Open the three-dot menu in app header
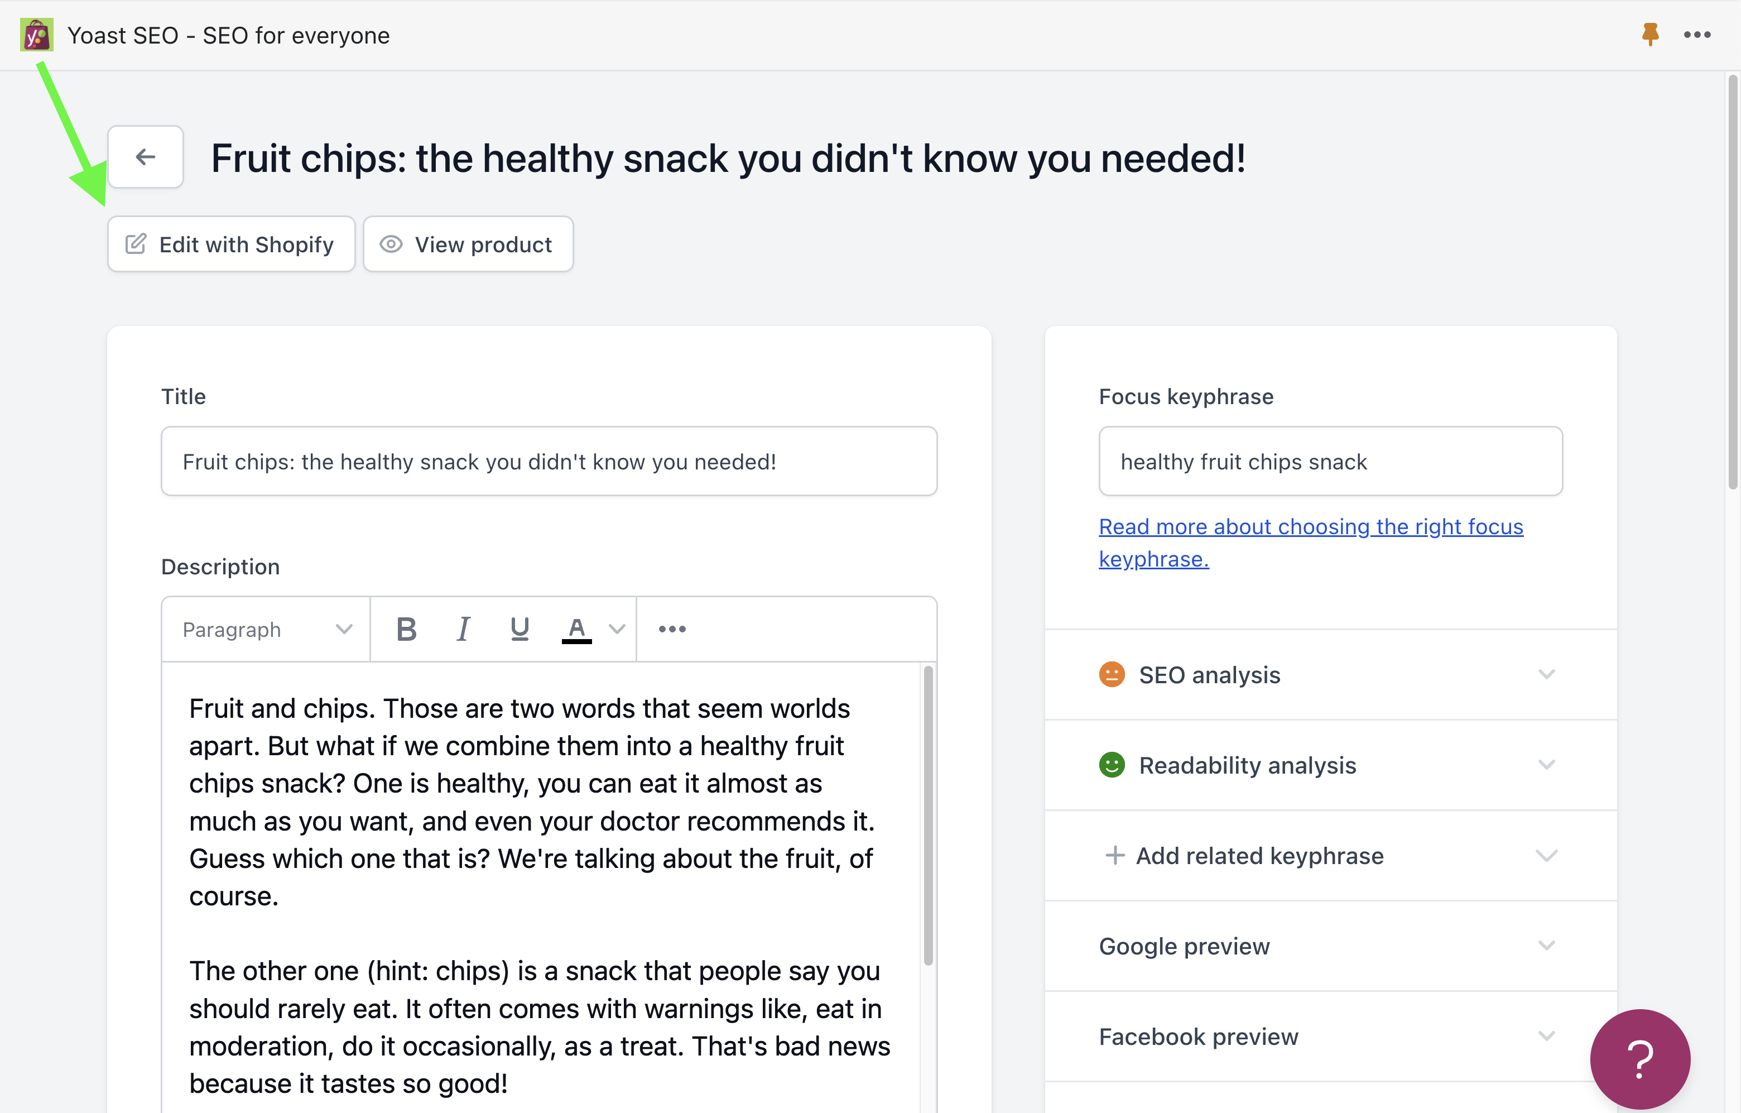This screenshot has height=1113, width=1741. pyautogui.click(x=1697, y=34)
